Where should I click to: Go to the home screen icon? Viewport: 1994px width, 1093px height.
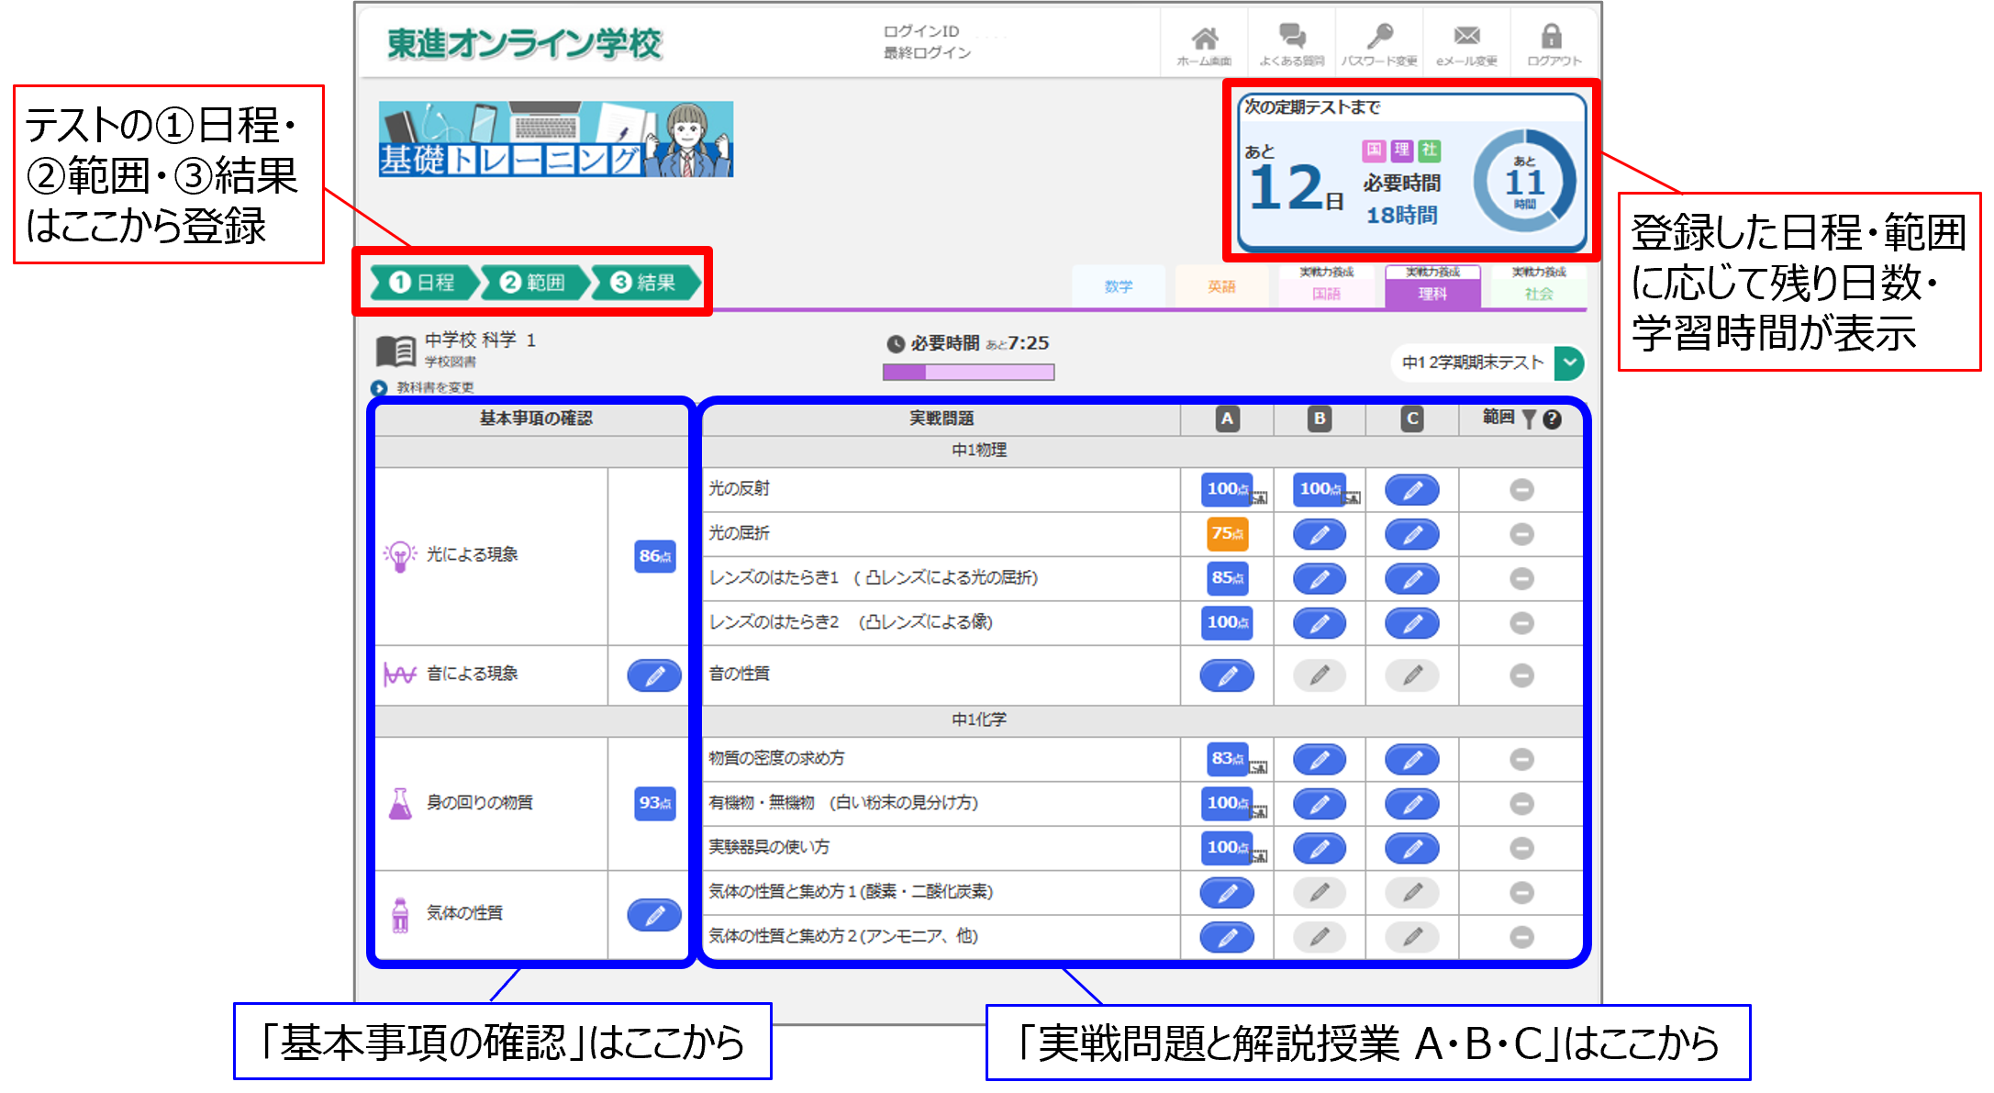tap(1204, 39)
